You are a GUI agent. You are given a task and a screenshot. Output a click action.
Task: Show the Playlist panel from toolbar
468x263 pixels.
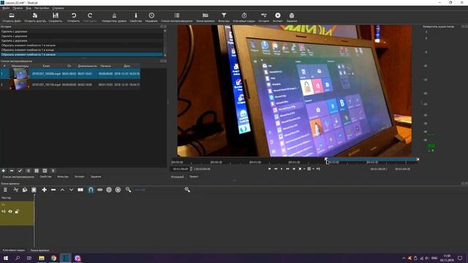tap(177, 15)
